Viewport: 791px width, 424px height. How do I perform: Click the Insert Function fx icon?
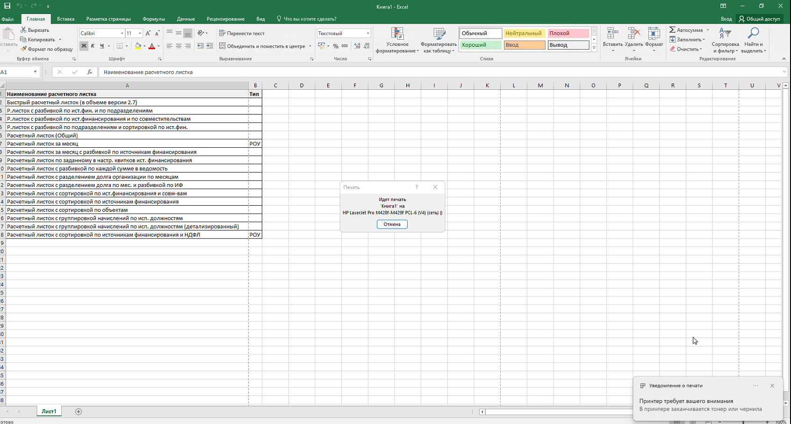pos(89,72)
